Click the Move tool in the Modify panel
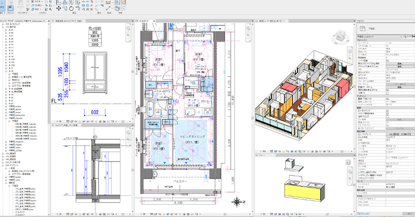This screenshot has width=415, height=217. tap(60, 8)
